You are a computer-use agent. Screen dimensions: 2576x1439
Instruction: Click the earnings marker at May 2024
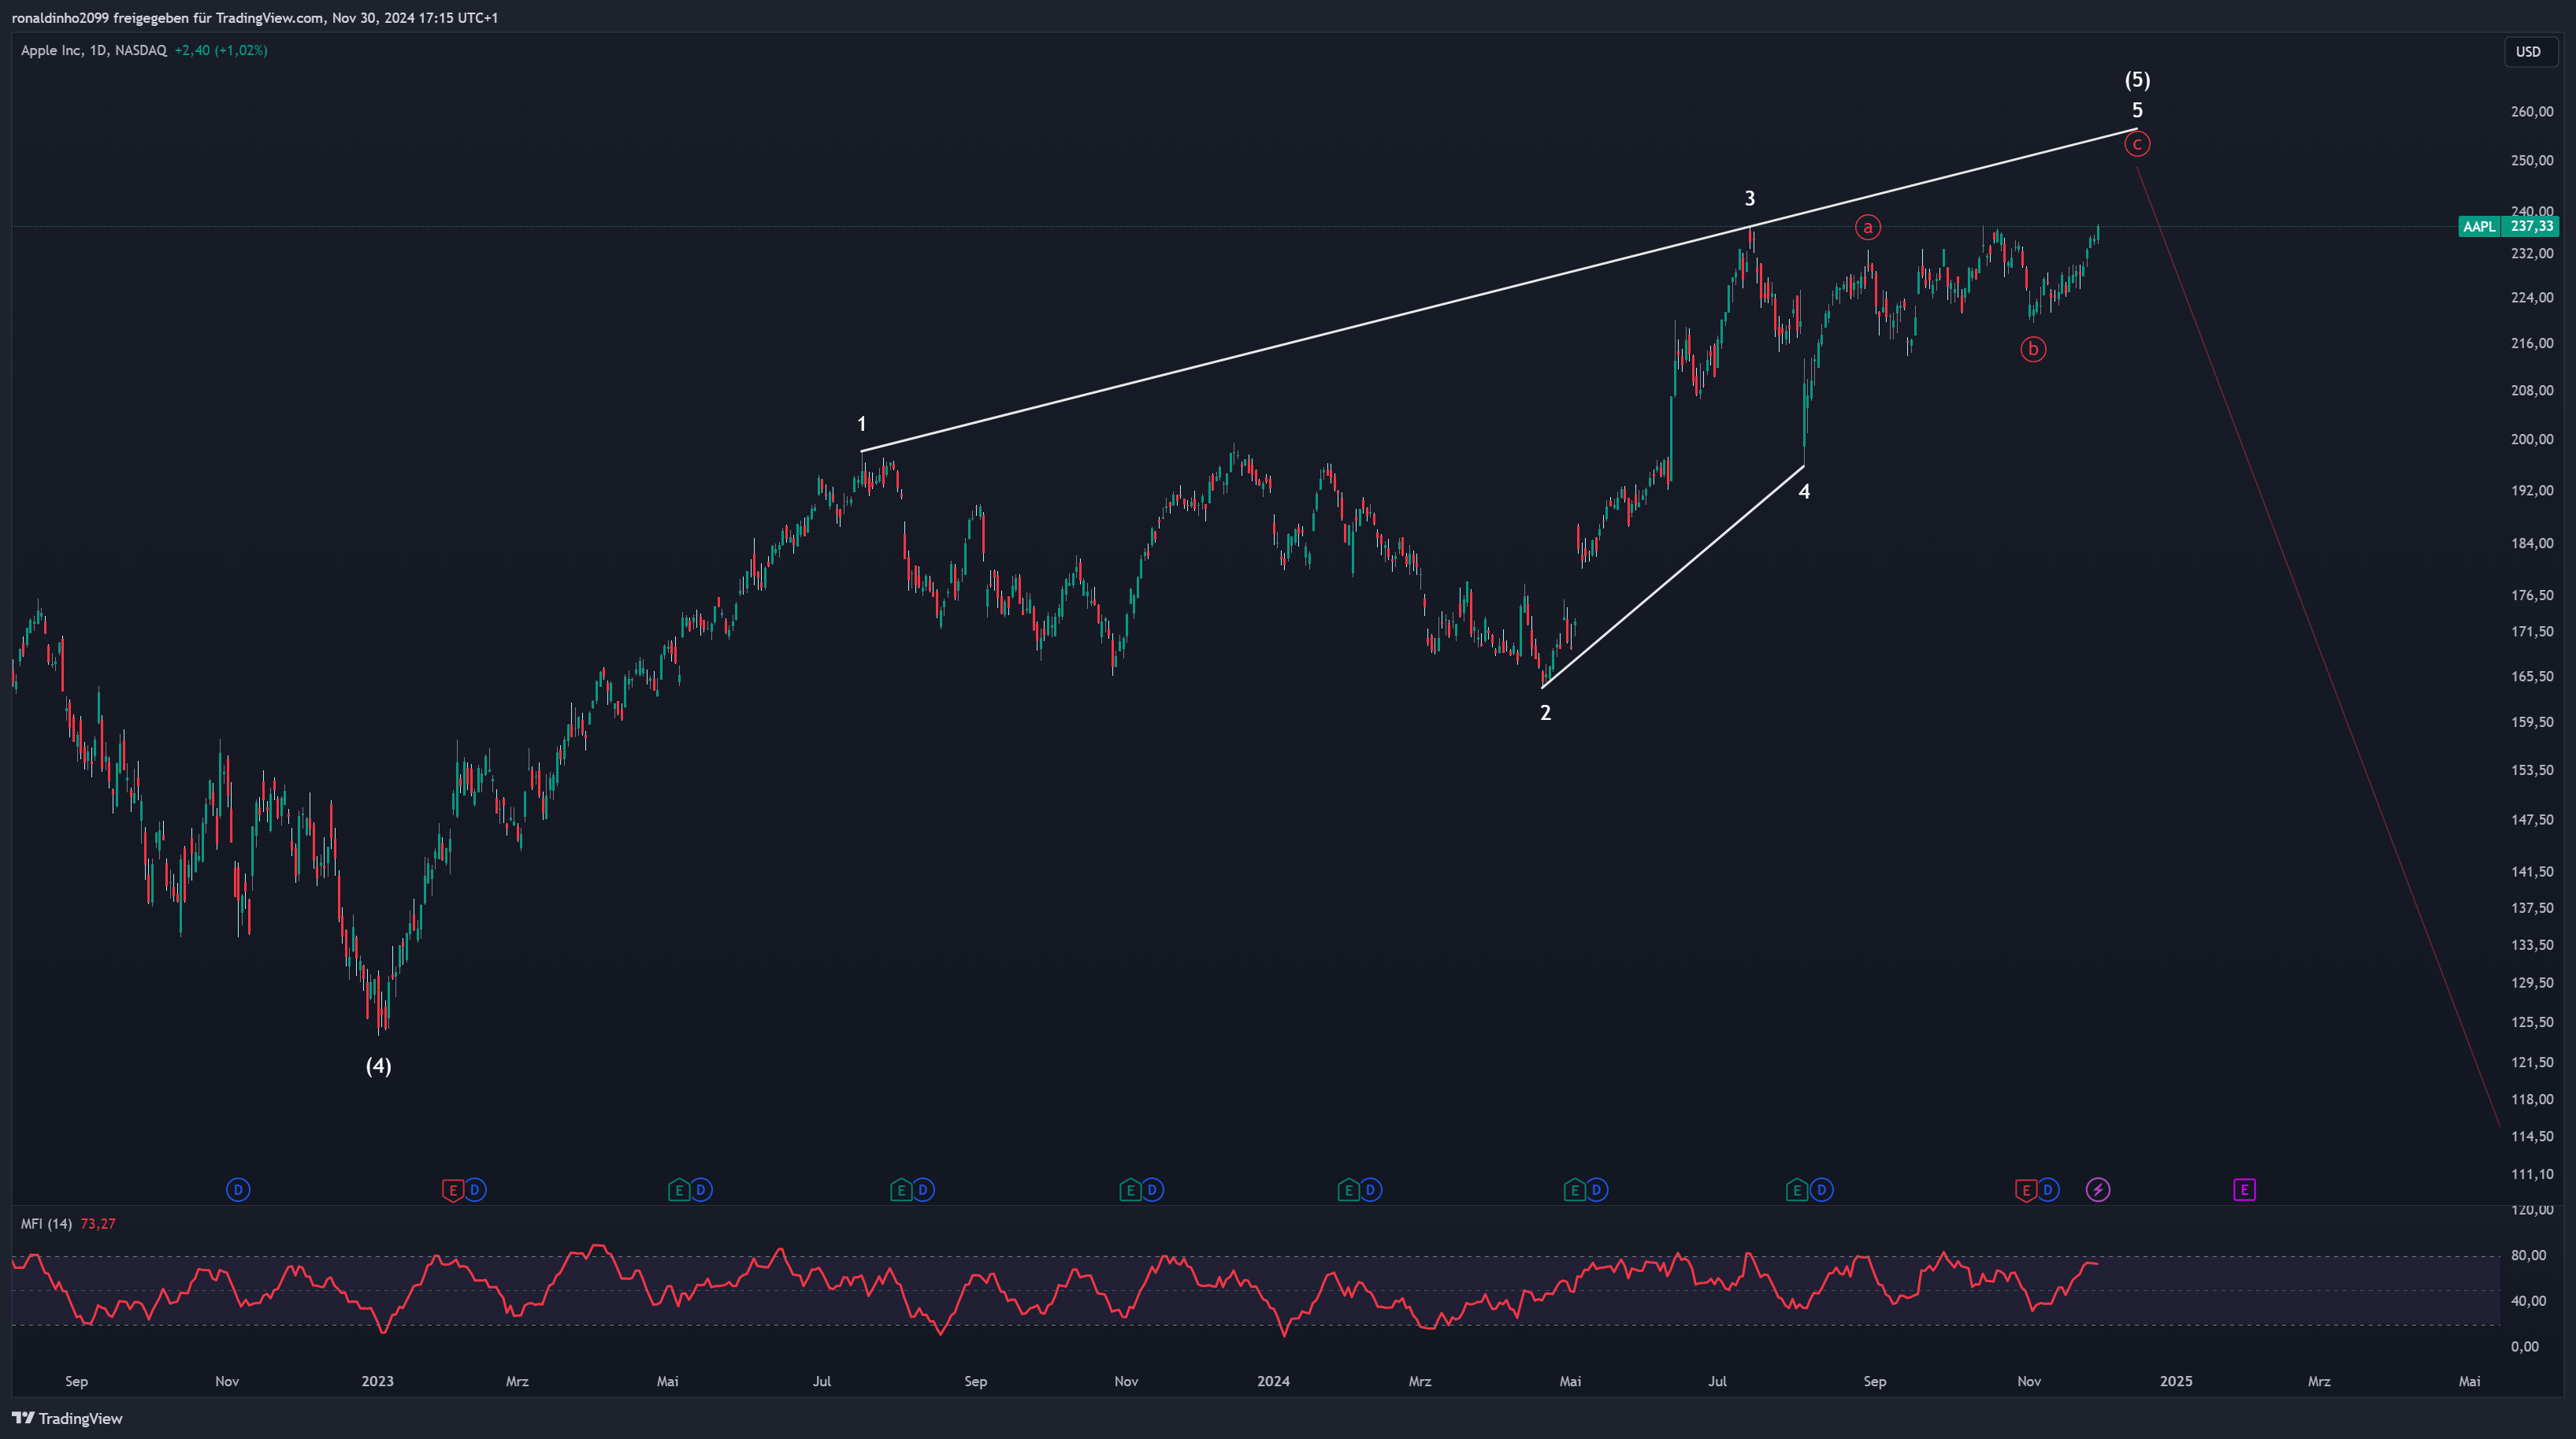[x=1574, y=1190]
